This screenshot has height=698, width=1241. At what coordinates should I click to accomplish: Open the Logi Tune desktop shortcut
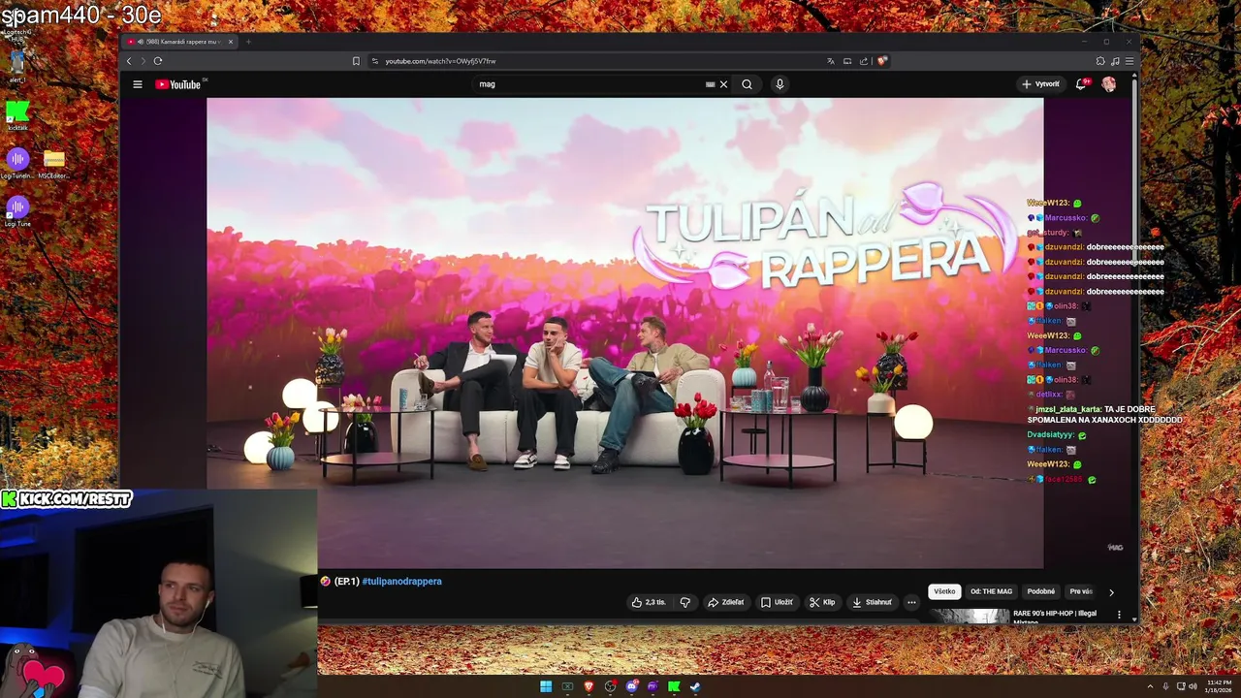tap(17, 211)
